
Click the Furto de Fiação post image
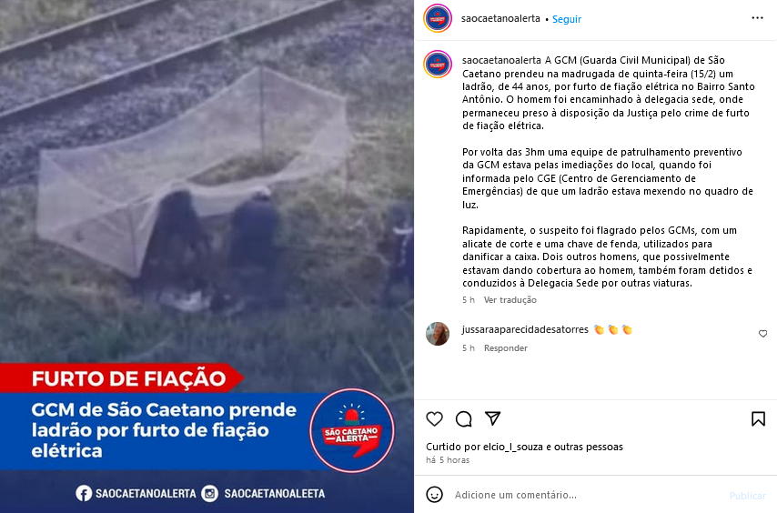coord(207,256)
